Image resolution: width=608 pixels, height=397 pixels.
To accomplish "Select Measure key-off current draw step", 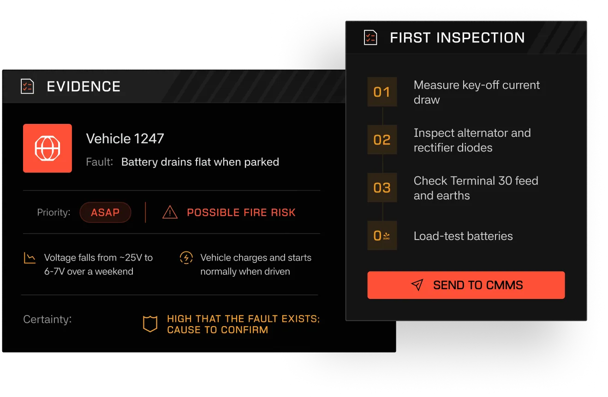I will coord(477,92).
